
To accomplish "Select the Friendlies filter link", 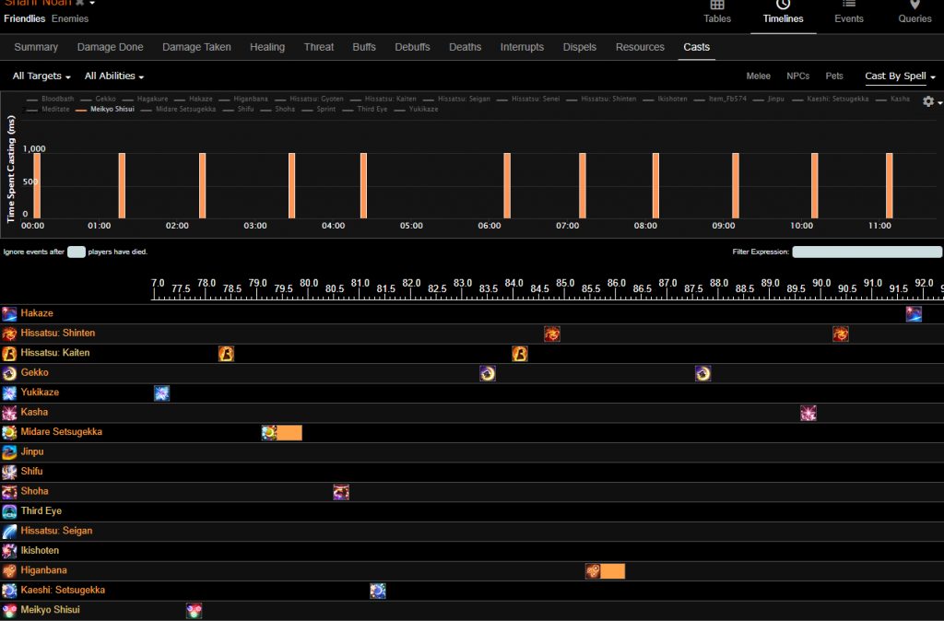I will pyautogui.click(x=24, y=18).
